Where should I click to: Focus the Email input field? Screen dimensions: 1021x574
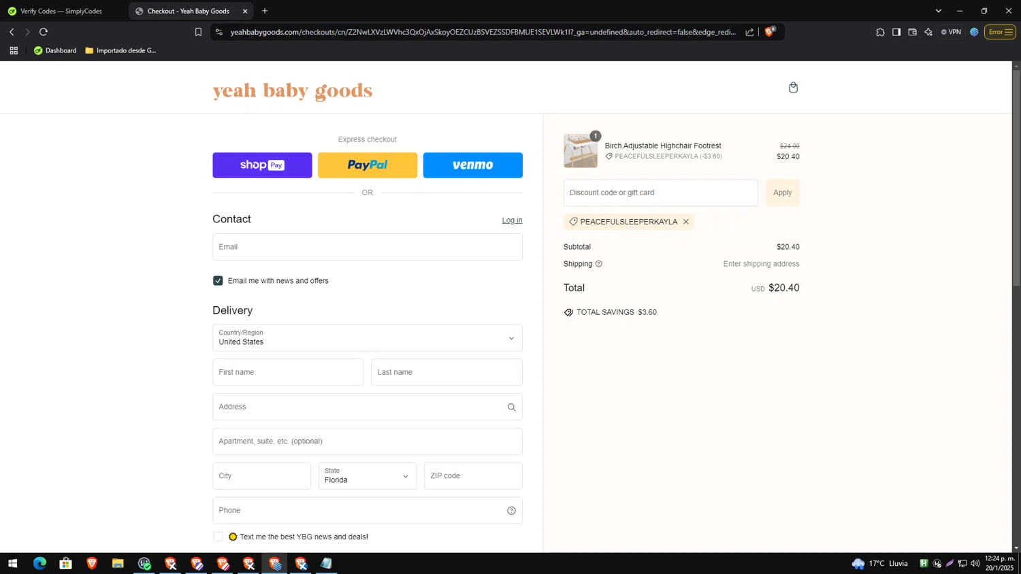(368, 247)
